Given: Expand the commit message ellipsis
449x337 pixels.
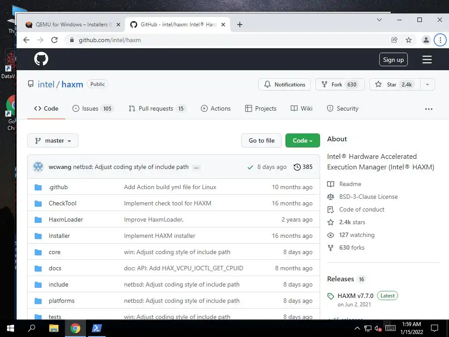Looking at the screenshot, I should (196, 167).
